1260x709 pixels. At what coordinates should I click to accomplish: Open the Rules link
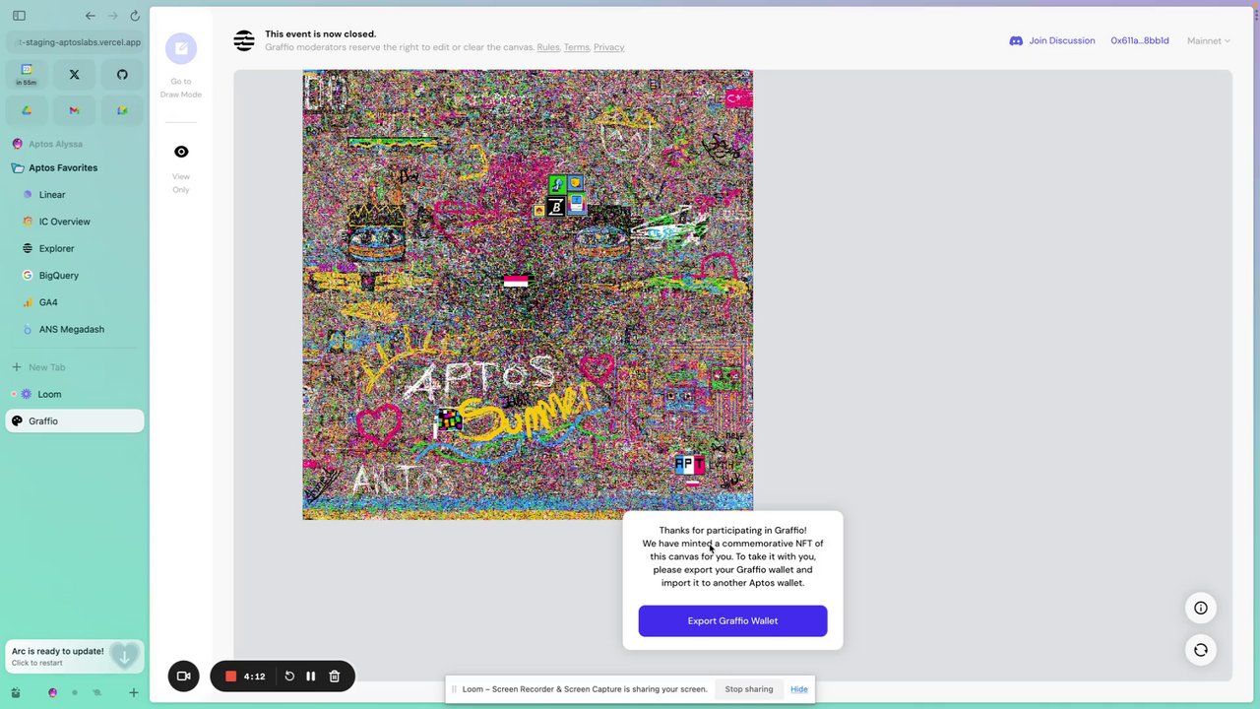[x=548, y=47]
